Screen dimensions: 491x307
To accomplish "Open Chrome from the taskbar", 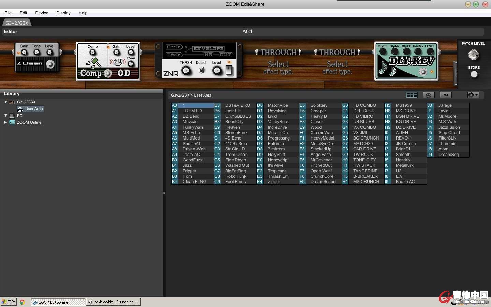I will pos(22,302).
